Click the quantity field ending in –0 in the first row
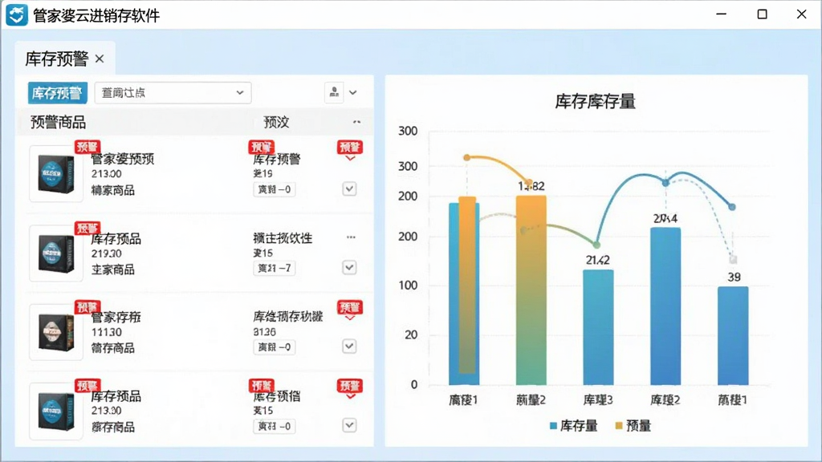 (275, 189)
